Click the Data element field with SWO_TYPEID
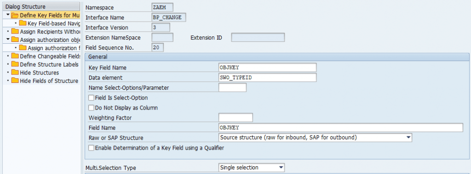Image resolution: width=471 pixels, height=174 pixels. [x=267, y=77]
